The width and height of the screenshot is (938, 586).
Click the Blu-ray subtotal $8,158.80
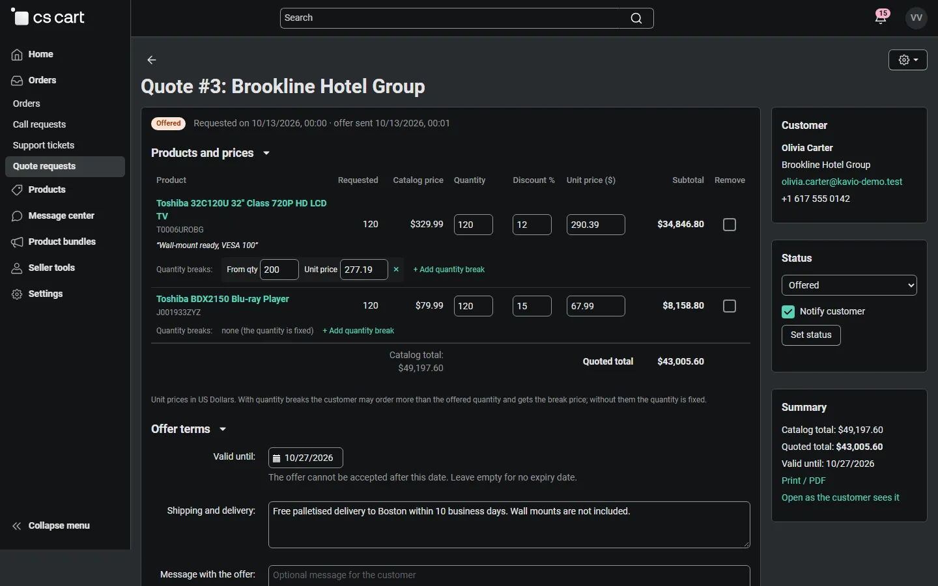tap(683, 305)
